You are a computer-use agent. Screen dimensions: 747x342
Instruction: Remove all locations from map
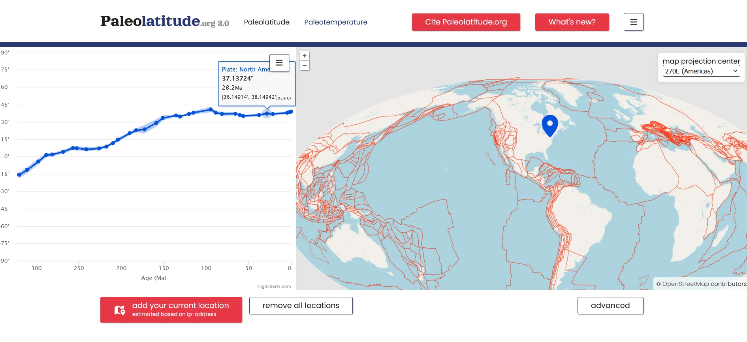point(301,306)
